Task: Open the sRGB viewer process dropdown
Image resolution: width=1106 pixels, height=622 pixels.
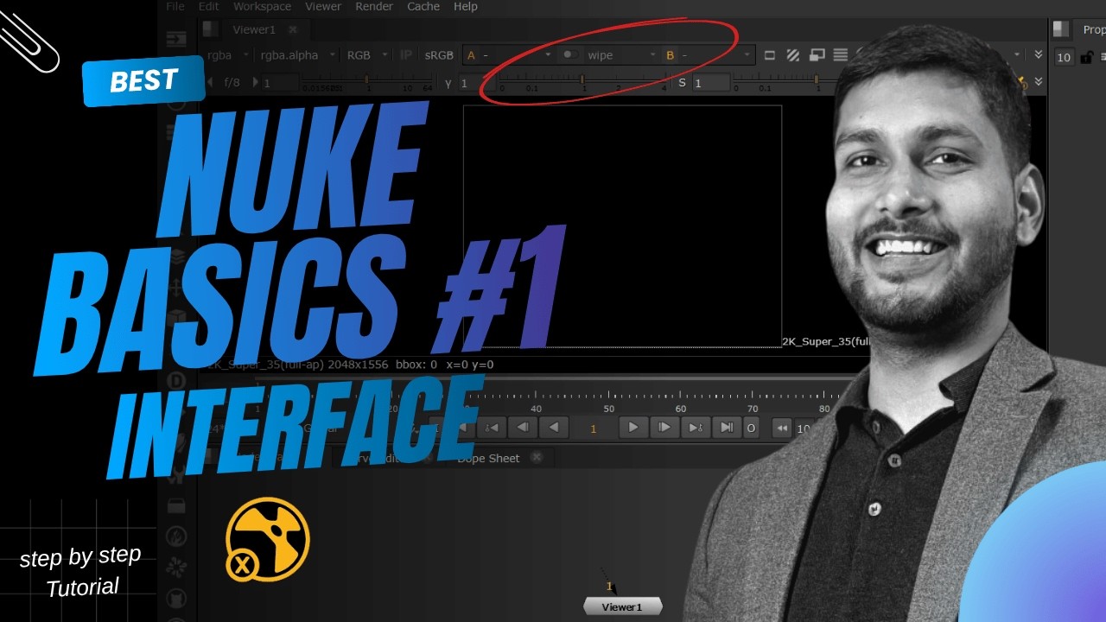Action: point(439,55)
